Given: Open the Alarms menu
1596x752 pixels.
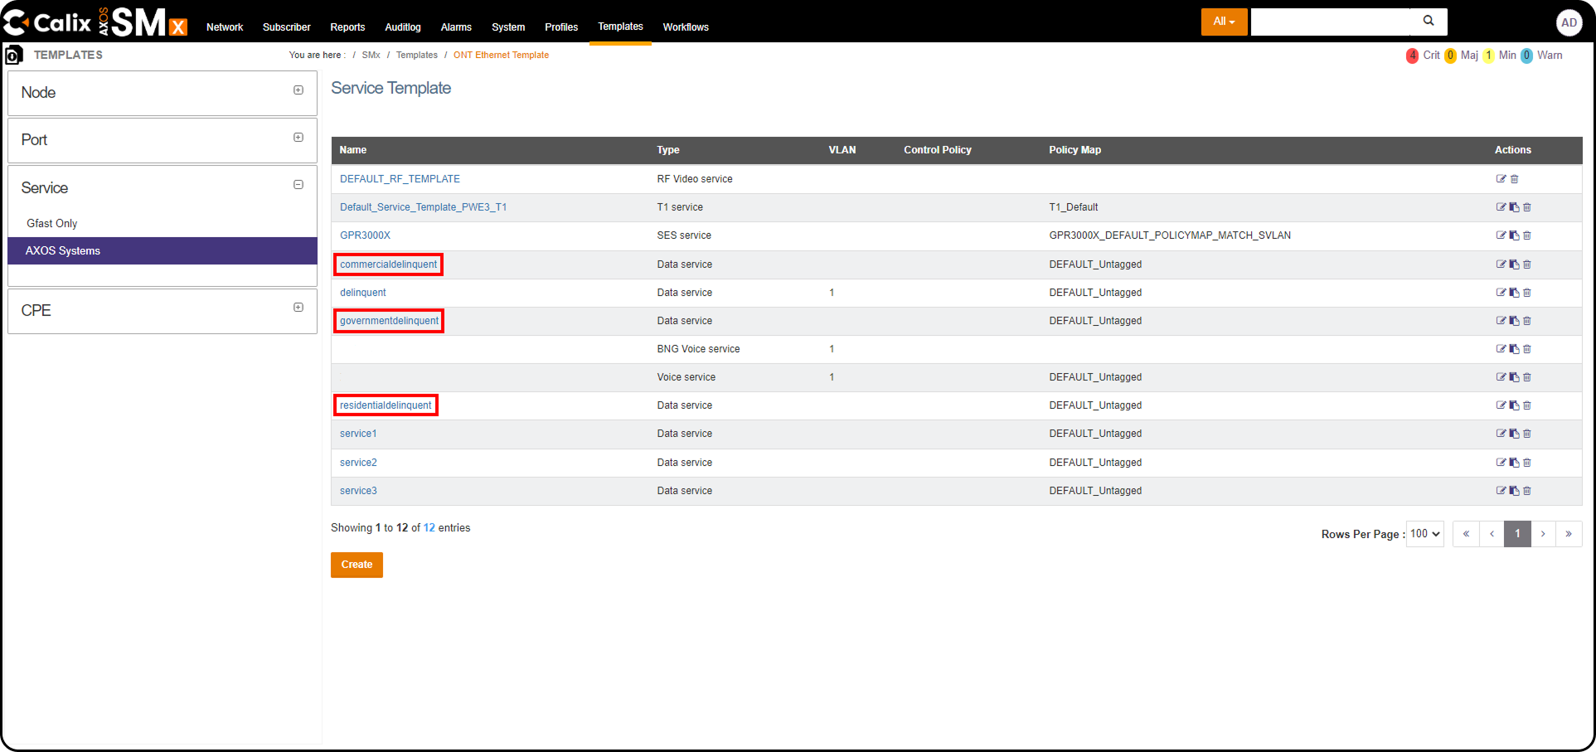Looking at the screenshot, I should [x=456, y=27].
